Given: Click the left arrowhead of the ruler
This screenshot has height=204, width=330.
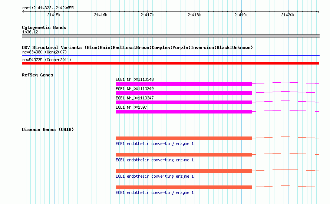Looking at the screenshot, I should point(23,12).
